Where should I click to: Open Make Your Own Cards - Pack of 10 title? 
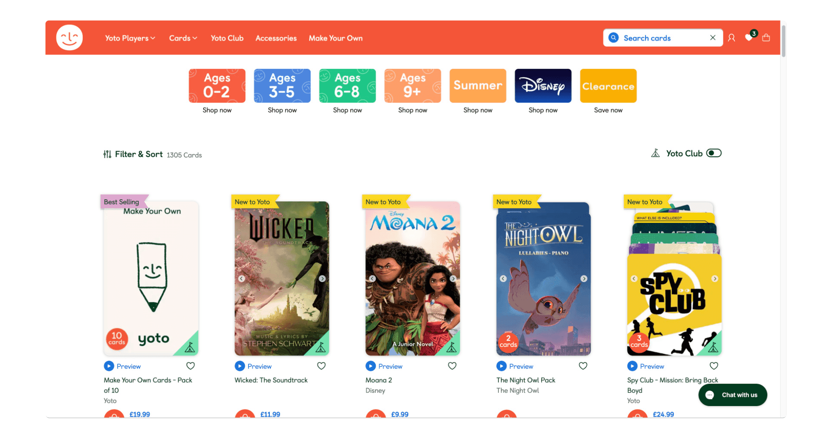(148, 385)
